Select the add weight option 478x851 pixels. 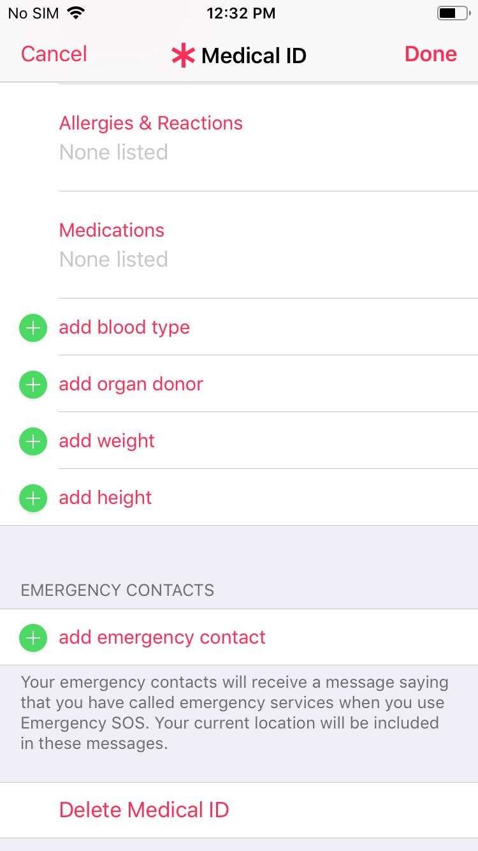106,441
